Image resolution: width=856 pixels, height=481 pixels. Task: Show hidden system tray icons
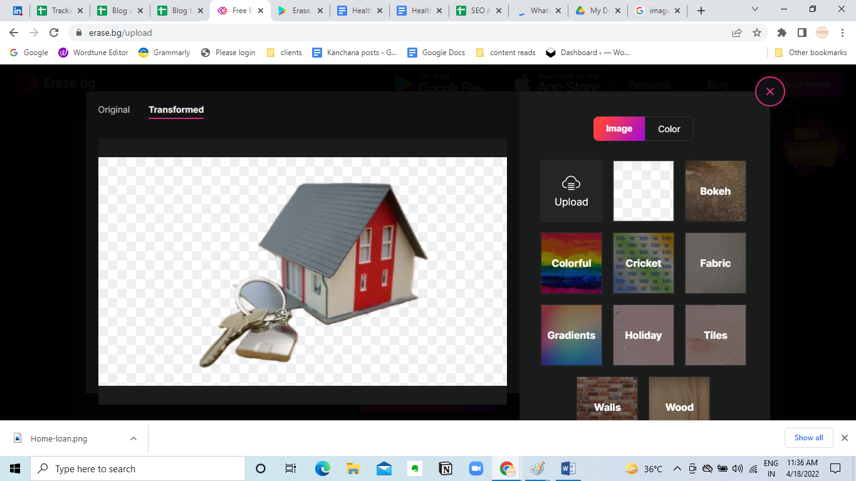pos(677,468)
